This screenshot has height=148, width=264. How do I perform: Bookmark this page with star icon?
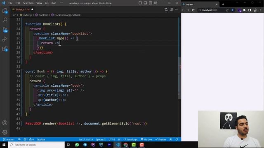click(x=233, y=10)
